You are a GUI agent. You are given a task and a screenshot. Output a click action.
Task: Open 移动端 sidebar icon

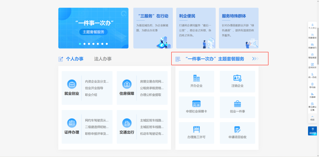(x=312, y=84)
